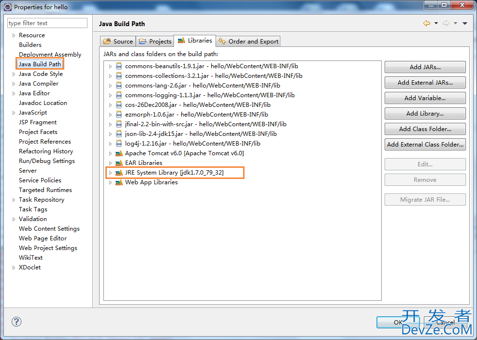This screenshot has width=477, height=340.
Task: Open Run/Debug Settings page
Action: 47,161
